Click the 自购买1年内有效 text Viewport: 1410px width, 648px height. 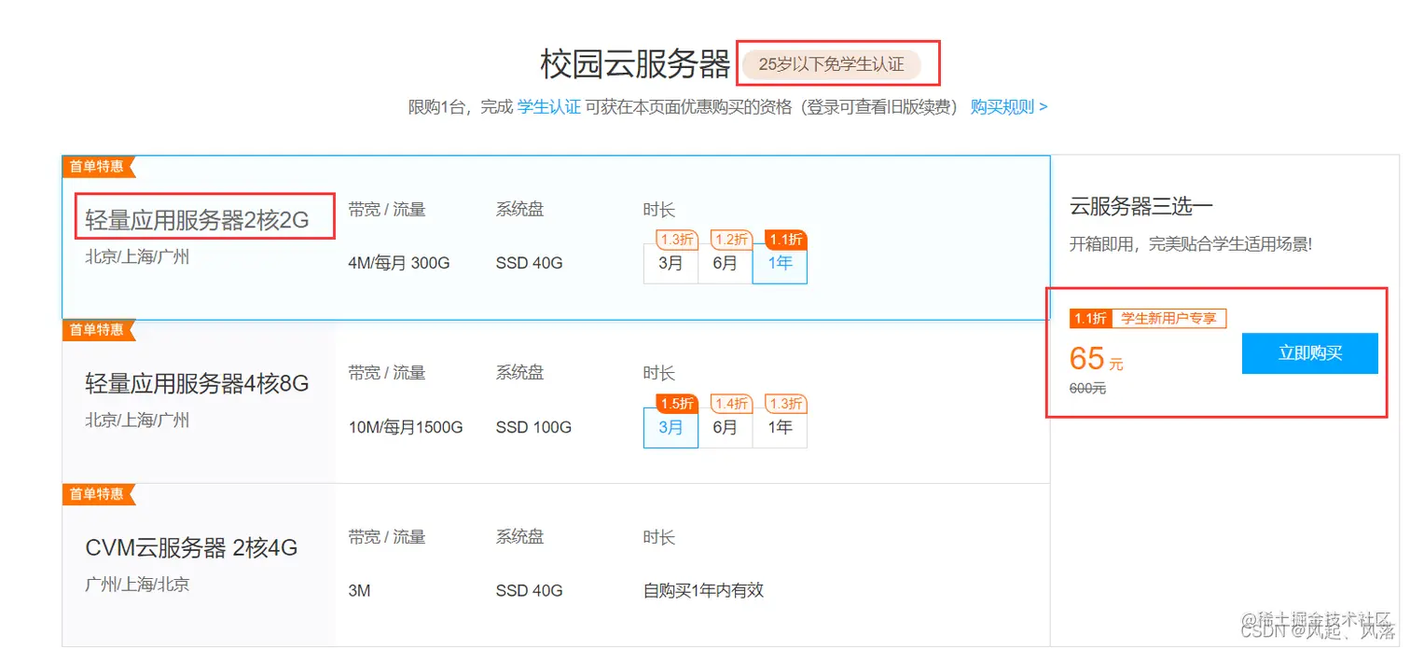pos(703,590)
